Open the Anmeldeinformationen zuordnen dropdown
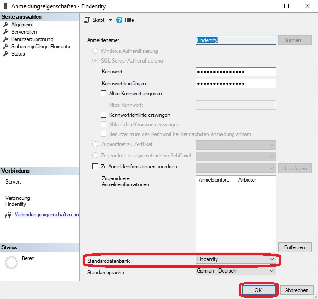The height and width of the screenshot is (299, 318). coord(236,168)
